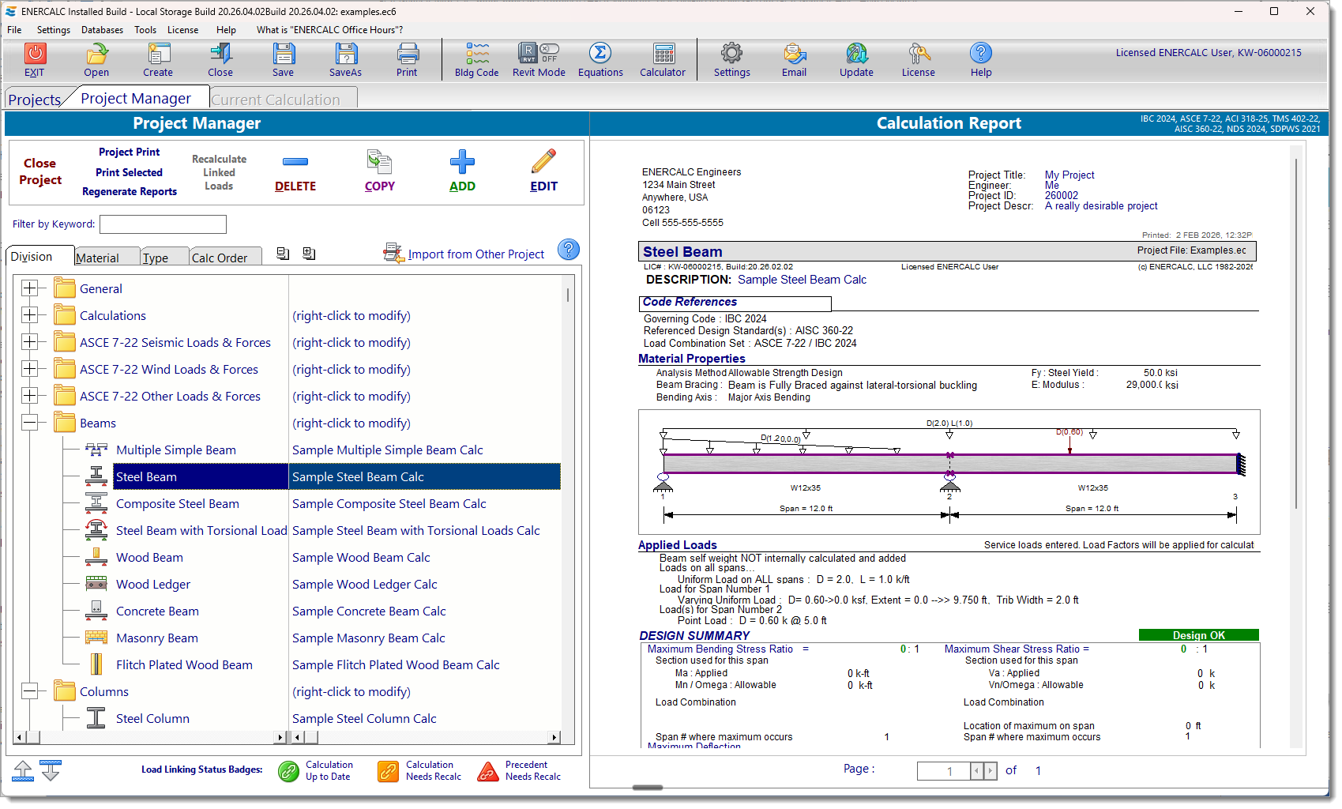This screenshot has width=1342, height=809.
Task: Click Recalculate Linked Loads
Action: click(219, 172)
